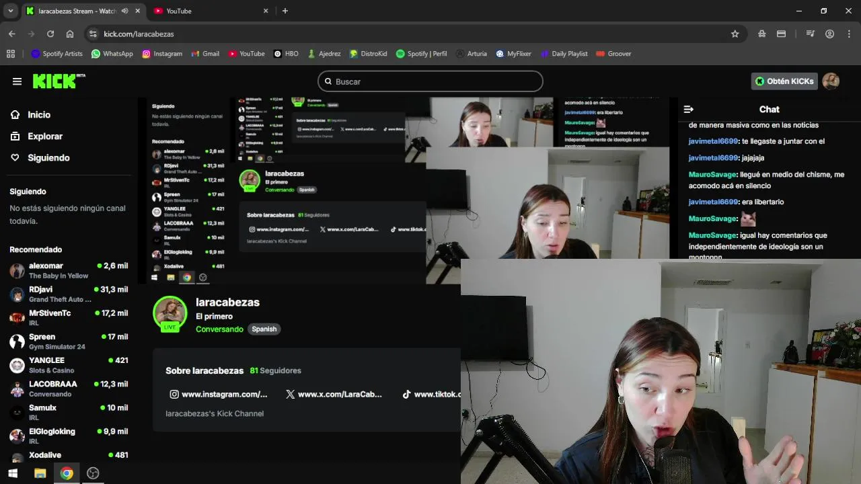The height and width of the screenshot is (484, 861).
Task: Collapse the Chat panel arrow icon
Action: pos(688,110)
